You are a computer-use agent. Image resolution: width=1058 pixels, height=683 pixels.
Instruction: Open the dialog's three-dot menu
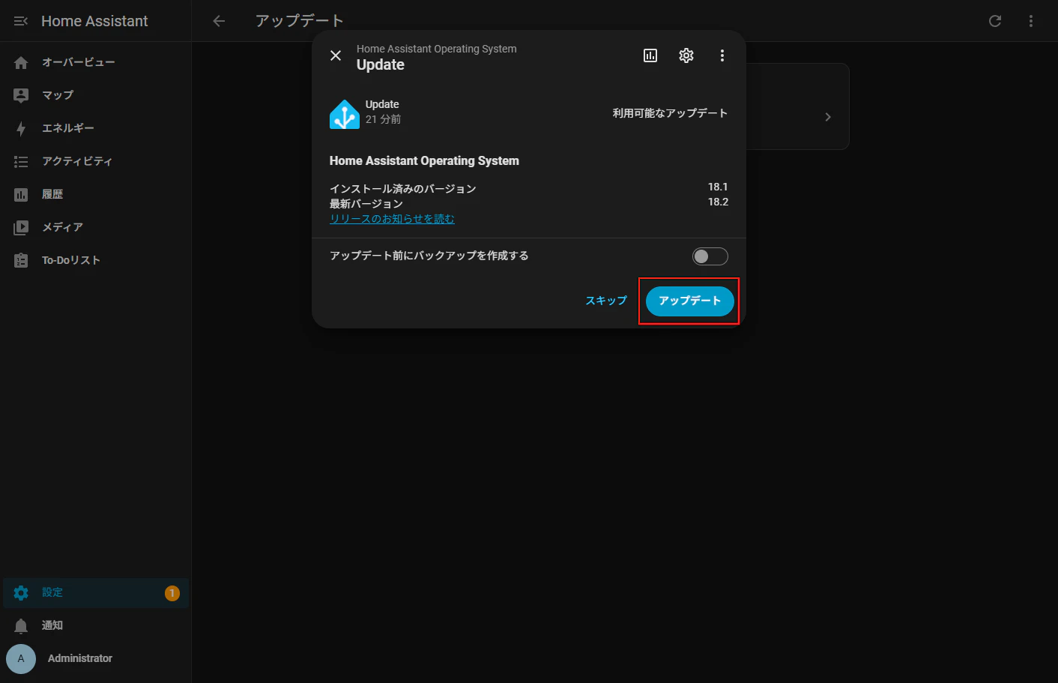pyautogui.click(x=722, y=55)
